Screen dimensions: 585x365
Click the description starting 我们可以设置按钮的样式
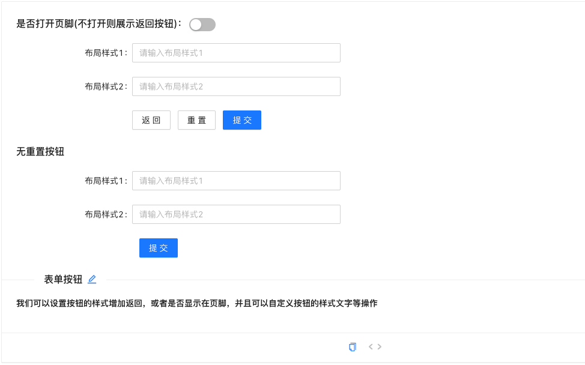(x=197, y=304)
